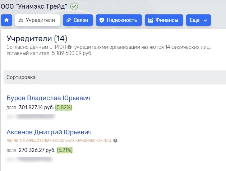Click the 5,82% green share badge
The image size is (226, 171).
[x=64, y=107]
